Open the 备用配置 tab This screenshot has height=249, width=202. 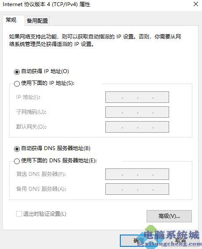(x=37, y=21)
